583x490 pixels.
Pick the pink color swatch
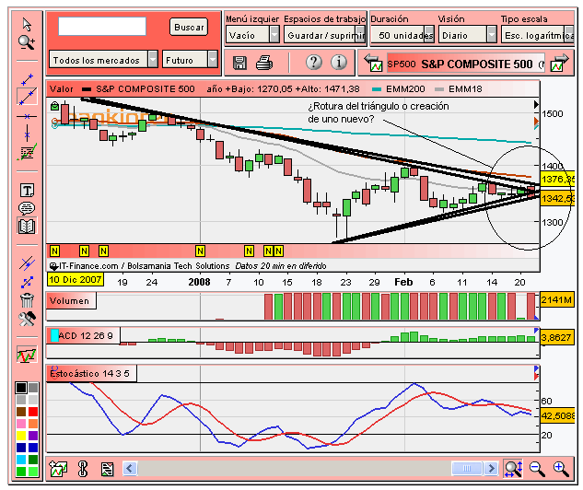21,424
